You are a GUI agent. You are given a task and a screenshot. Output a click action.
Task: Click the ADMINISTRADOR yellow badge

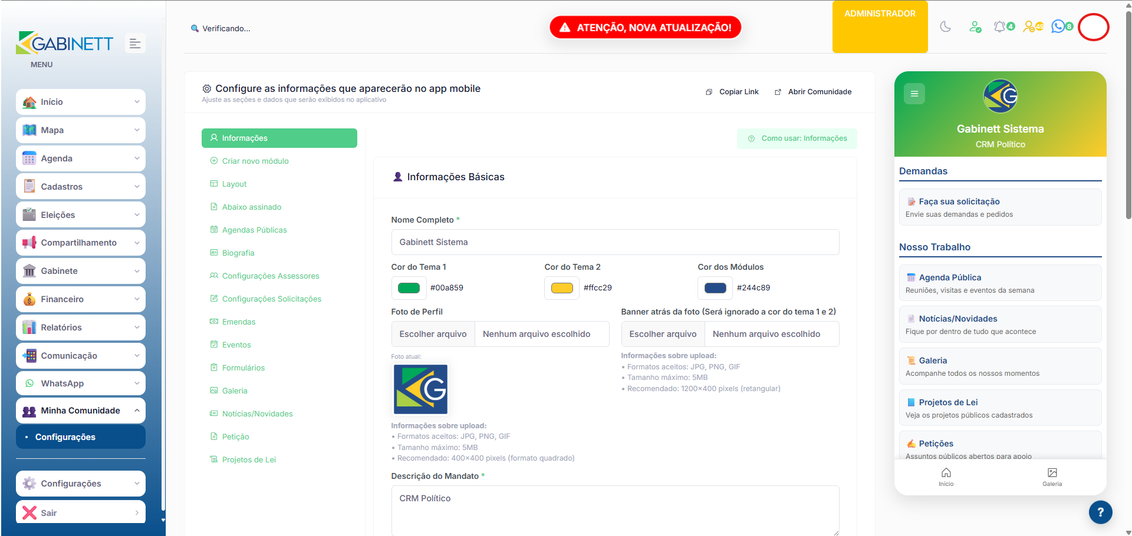[x=880, y=27]
